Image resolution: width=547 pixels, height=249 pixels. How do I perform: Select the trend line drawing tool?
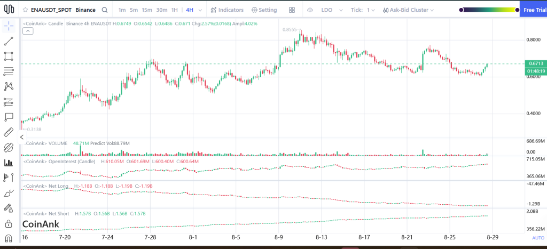9,41
